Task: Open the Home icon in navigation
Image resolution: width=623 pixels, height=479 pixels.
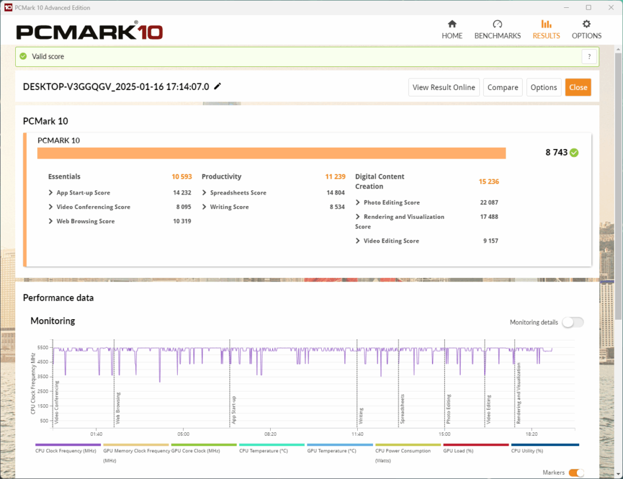Action: pos(452,24)
